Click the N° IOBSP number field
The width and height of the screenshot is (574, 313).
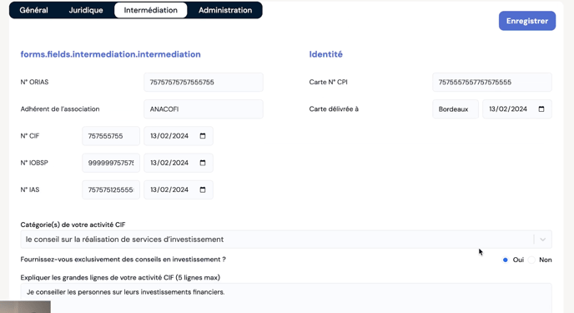point(111,163)
